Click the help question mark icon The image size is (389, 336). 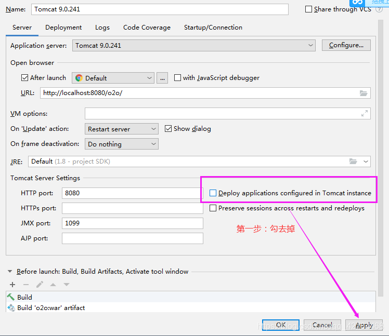coord(379,9)
